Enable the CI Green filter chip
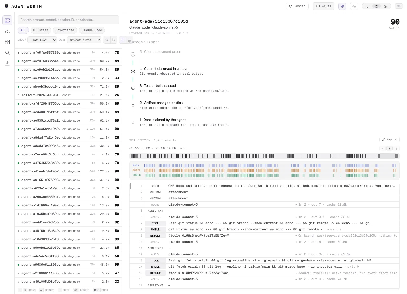The image size is (407, 294). click(41, 30)
